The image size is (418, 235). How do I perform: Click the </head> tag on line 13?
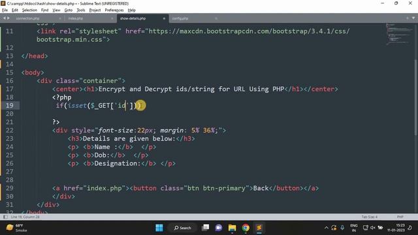pyautogui.click(x=35, y=56)
